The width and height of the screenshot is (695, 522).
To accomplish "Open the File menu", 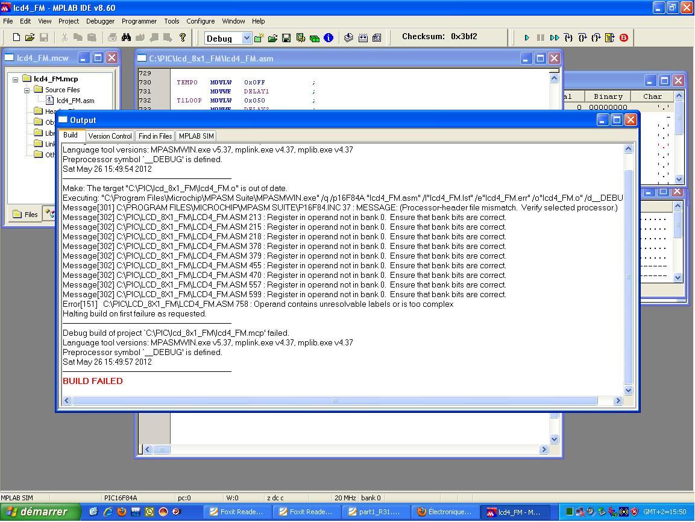I will click(x=8, y=21).
